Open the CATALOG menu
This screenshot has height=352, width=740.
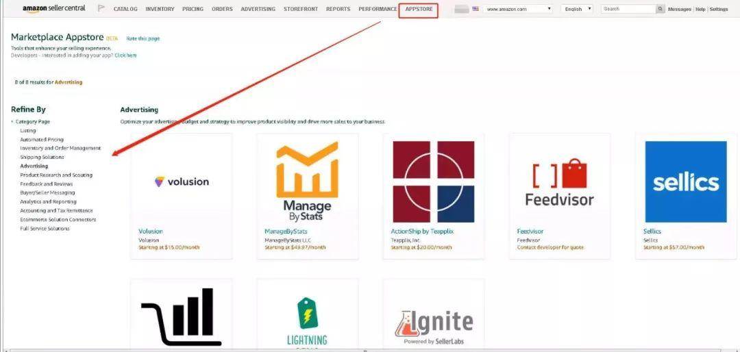pos(125,9)
